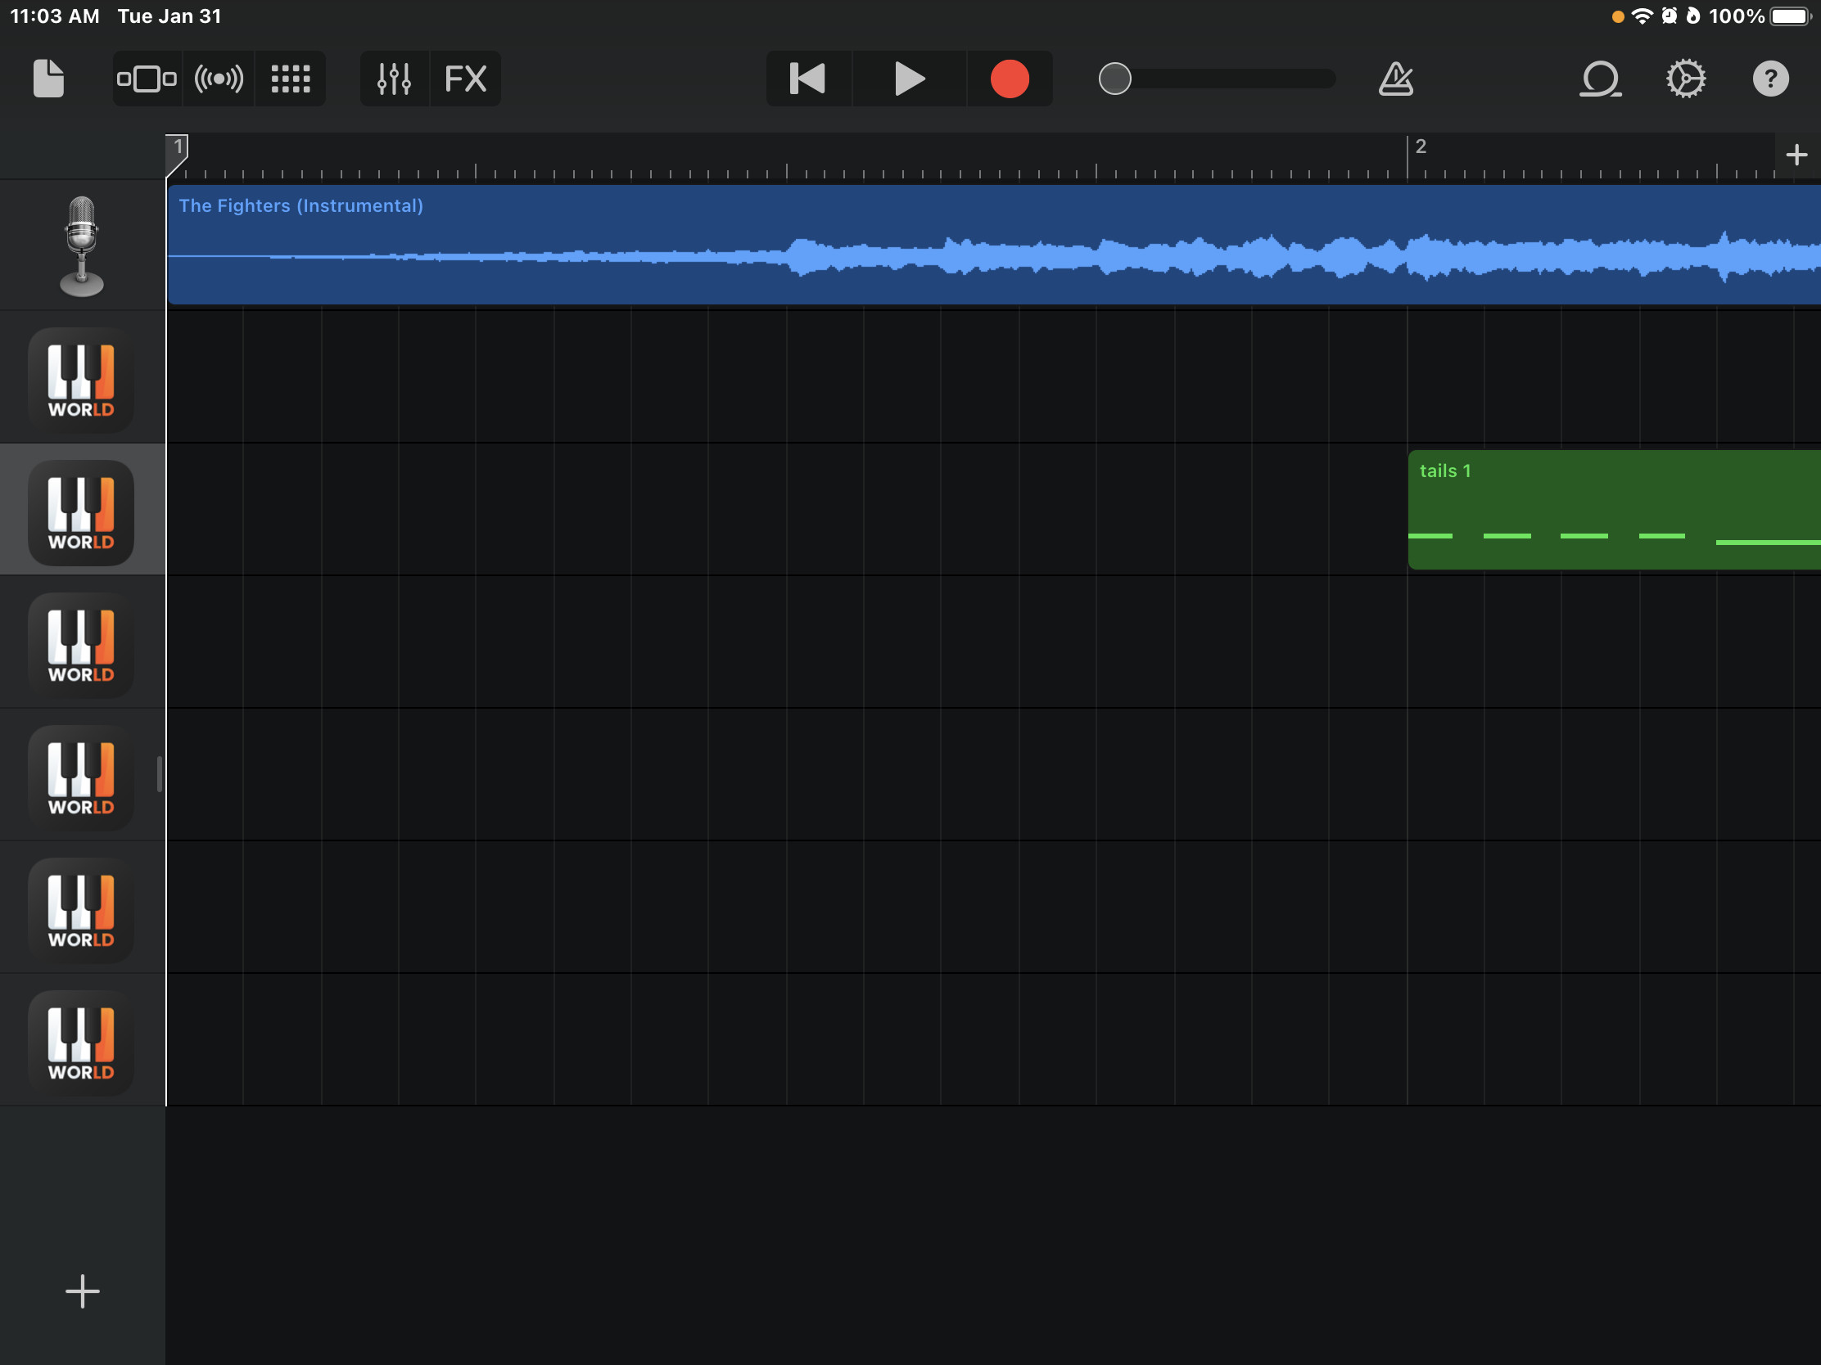Adjust the master volume slider

(x=1115, y=79)
